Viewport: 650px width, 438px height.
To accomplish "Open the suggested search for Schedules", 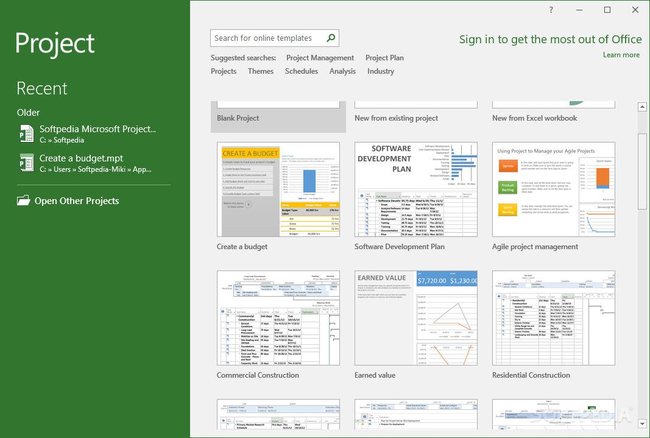I will [301, 71].
